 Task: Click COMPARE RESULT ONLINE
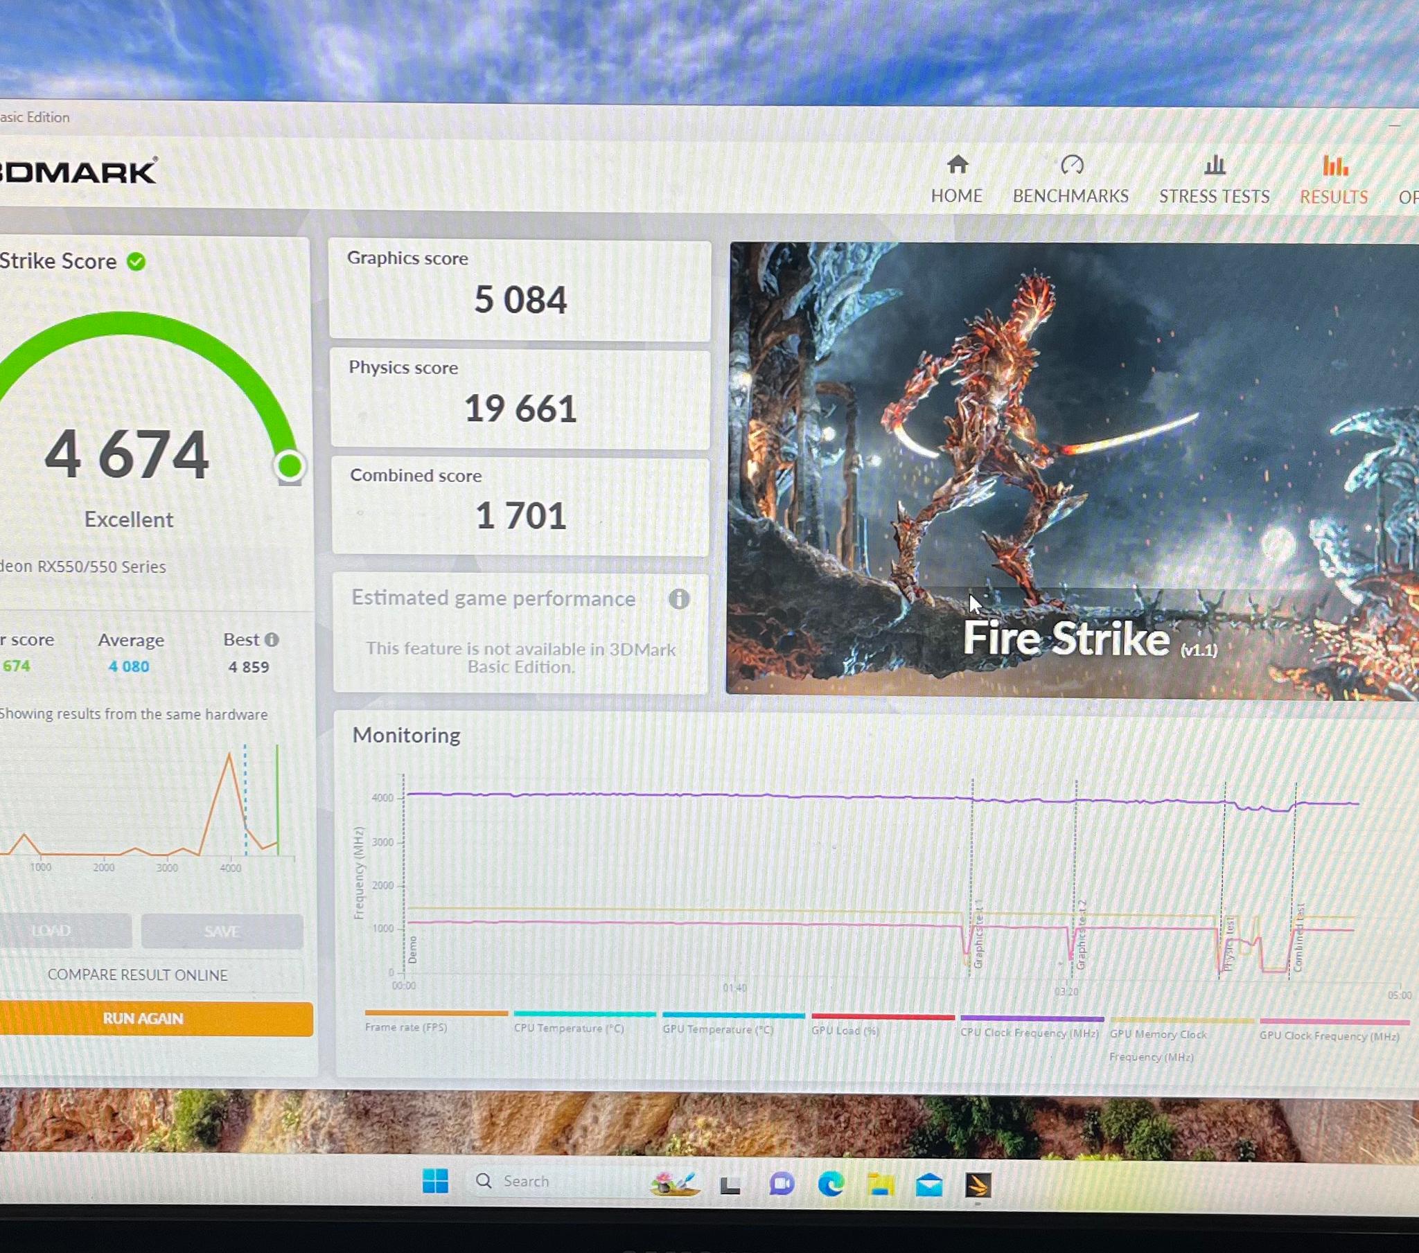137,975
